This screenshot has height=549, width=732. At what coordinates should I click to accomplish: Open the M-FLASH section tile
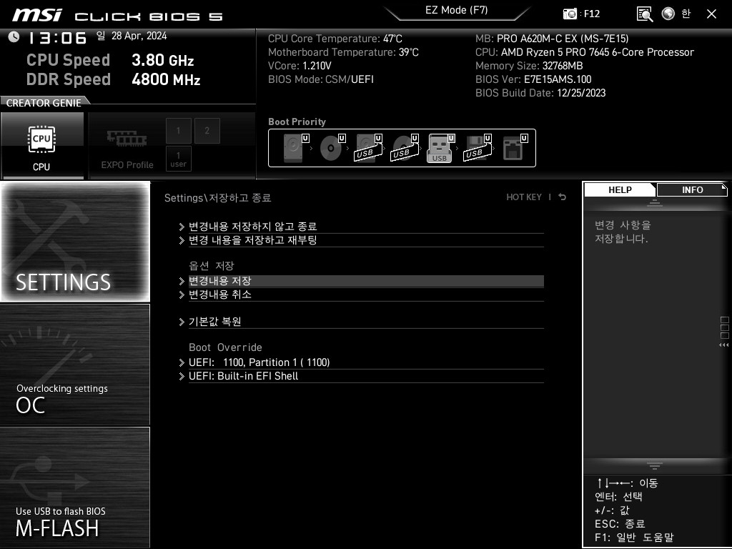(75, 488)
